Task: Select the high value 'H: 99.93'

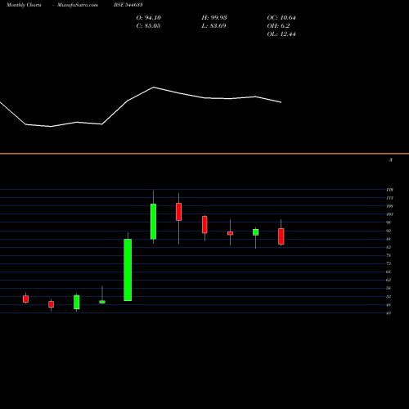Action: (x=214, y=18)
